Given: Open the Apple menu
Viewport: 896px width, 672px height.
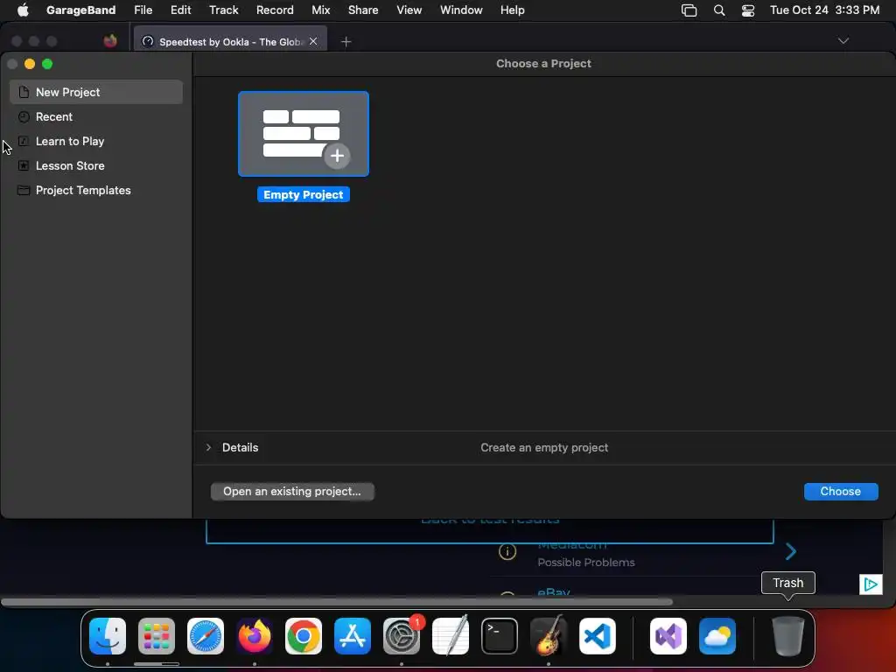Looking at the screenshot, I should click(23, 10).
